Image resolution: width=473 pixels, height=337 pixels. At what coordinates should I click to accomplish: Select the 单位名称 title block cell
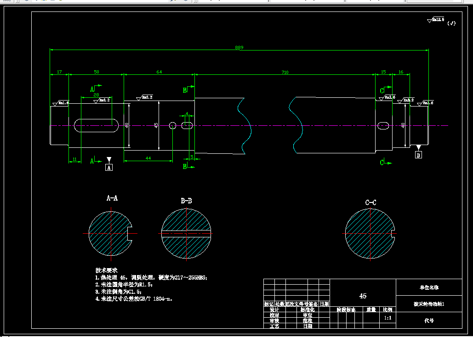click(x=429, y=287)
